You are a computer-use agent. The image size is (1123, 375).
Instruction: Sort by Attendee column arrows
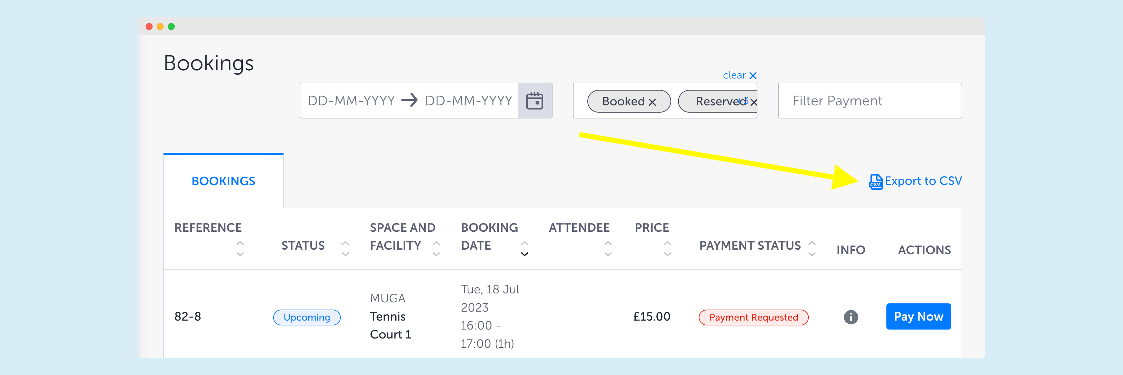coord(608,248)
